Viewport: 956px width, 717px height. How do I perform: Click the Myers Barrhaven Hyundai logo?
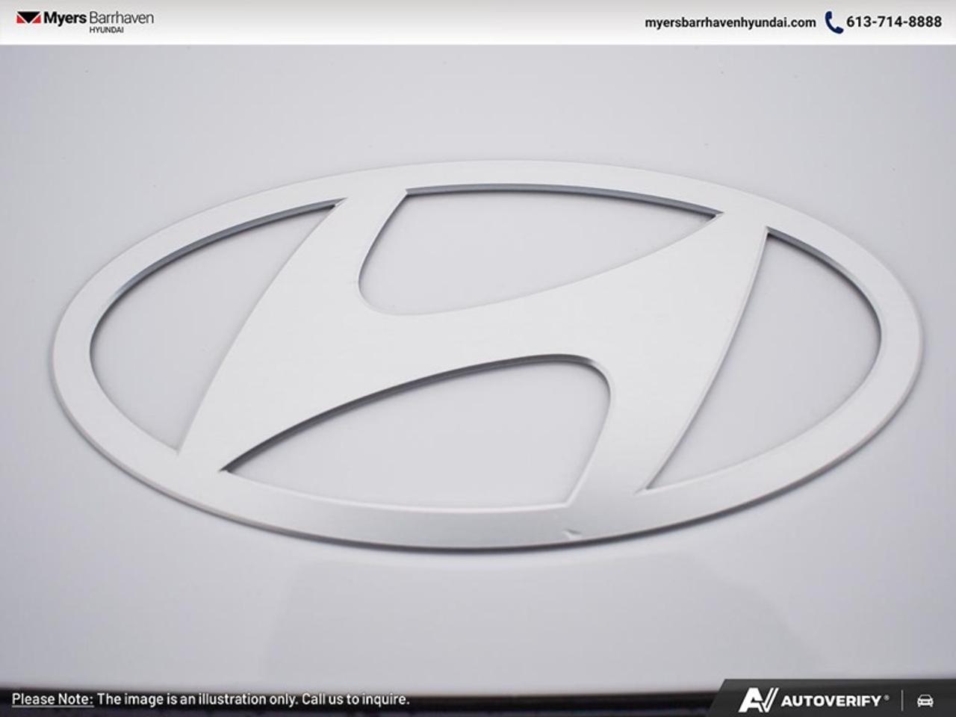tap(84, 21)
